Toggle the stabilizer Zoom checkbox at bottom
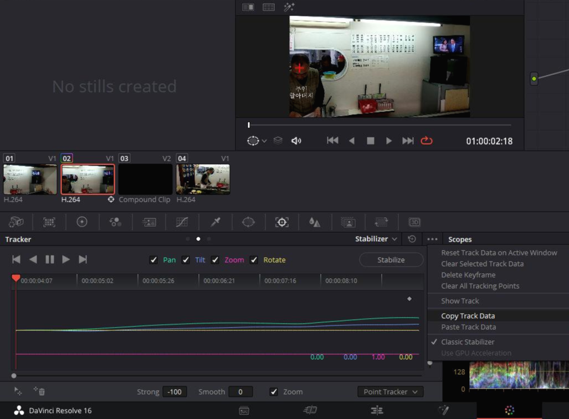Screen dimensions: 569x419 pyautogui.click(x=274, y=392)
